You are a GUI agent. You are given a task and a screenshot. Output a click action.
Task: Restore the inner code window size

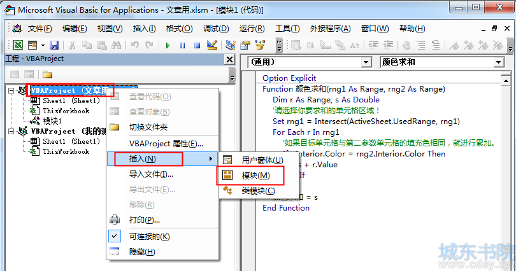point(494,29)
